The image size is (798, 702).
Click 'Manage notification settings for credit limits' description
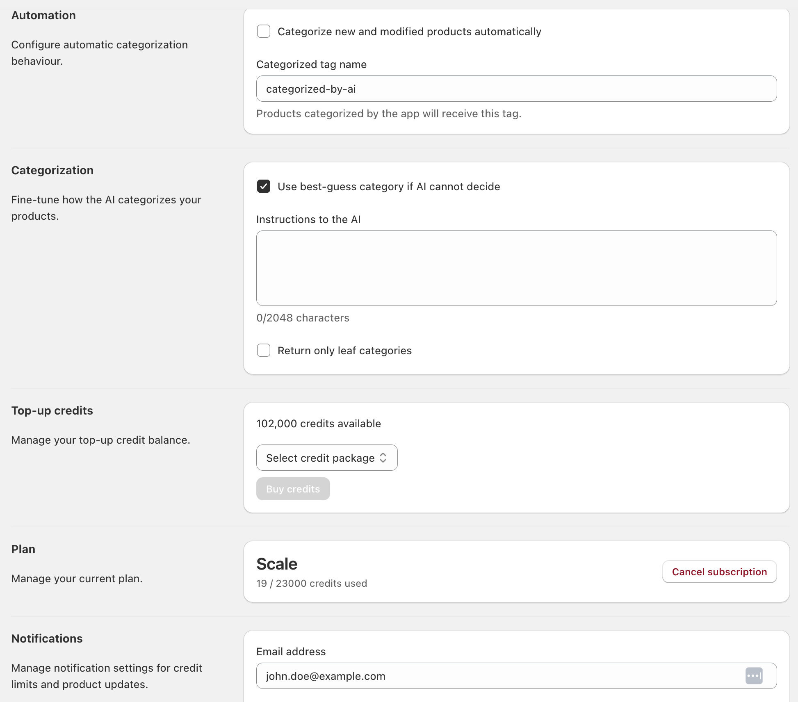point(107,676)
